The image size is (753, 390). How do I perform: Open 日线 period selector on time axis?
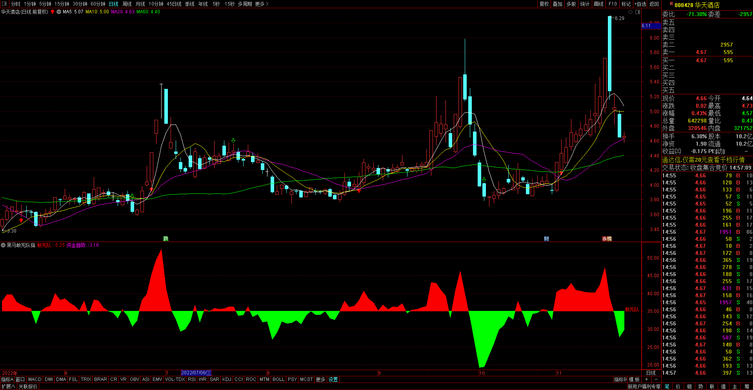point(651,373)
